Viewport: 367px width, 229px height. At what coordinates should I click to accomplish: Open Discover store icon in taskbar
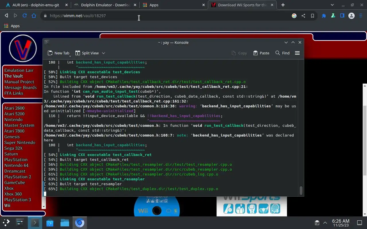50,222
